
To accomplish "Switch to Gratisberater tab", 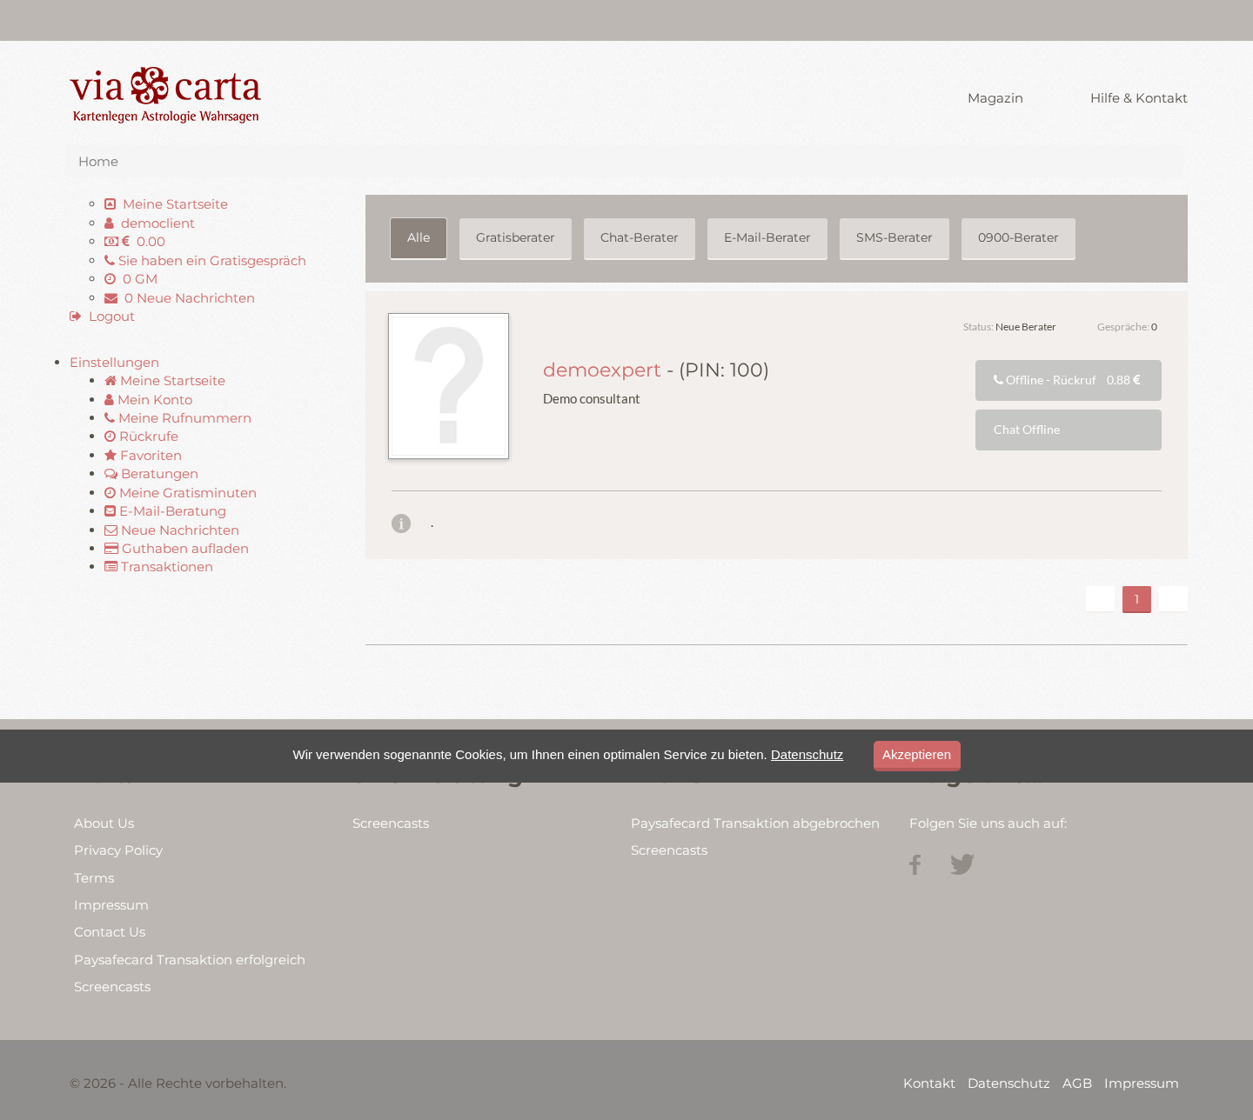I will [x=515, y=238].
